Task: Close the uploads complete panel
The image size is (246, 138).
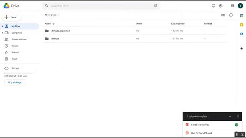Action: tap(238, 117)
